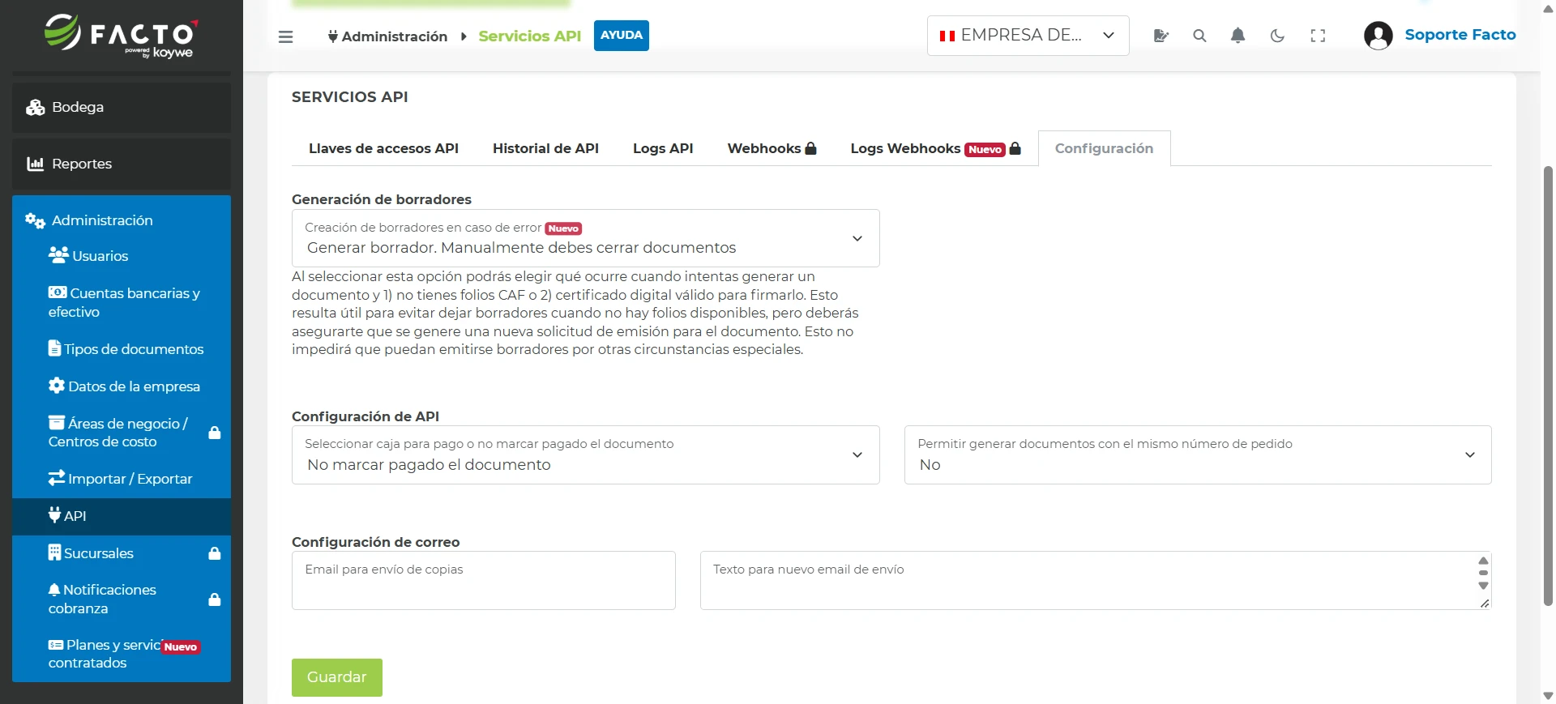Click the Administración breadcrumb link
The height and width of the screenshot is (704, 1556).
pyautogui.click(x=387, y=36)
